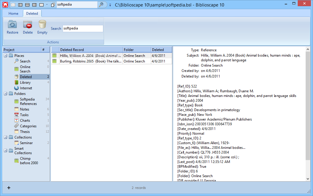Click the plus add button at bottom

click(x=9, y=187)
